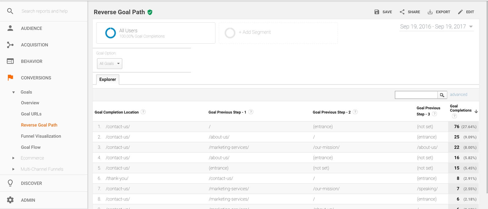488x209 pixels.
Task: Click the Share label
Action: (414, 12)
